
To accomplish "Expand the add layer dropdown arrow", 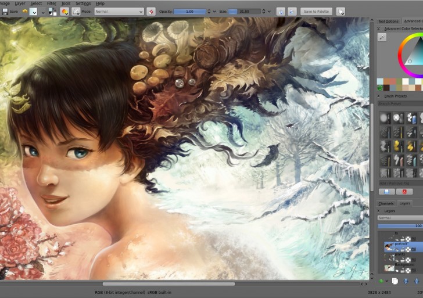I will pos(388,281).
